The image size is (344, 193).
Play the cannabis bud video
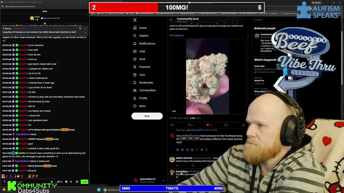[x=207, y=77]
